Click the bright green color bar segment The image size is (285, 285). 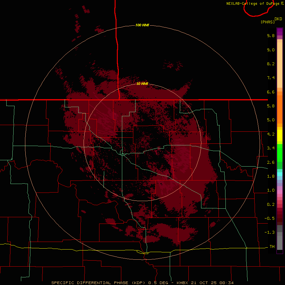coord(280,153)
